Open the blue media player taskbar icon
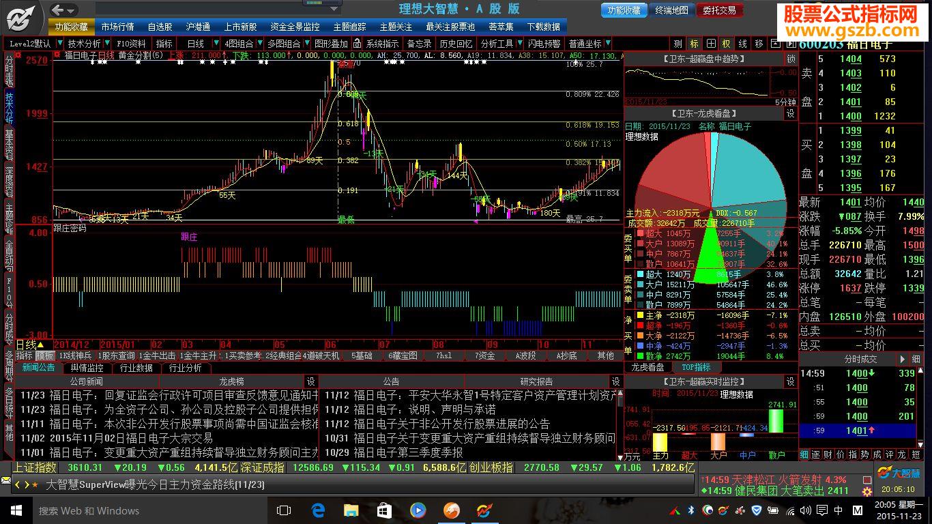 click(418, 510)
